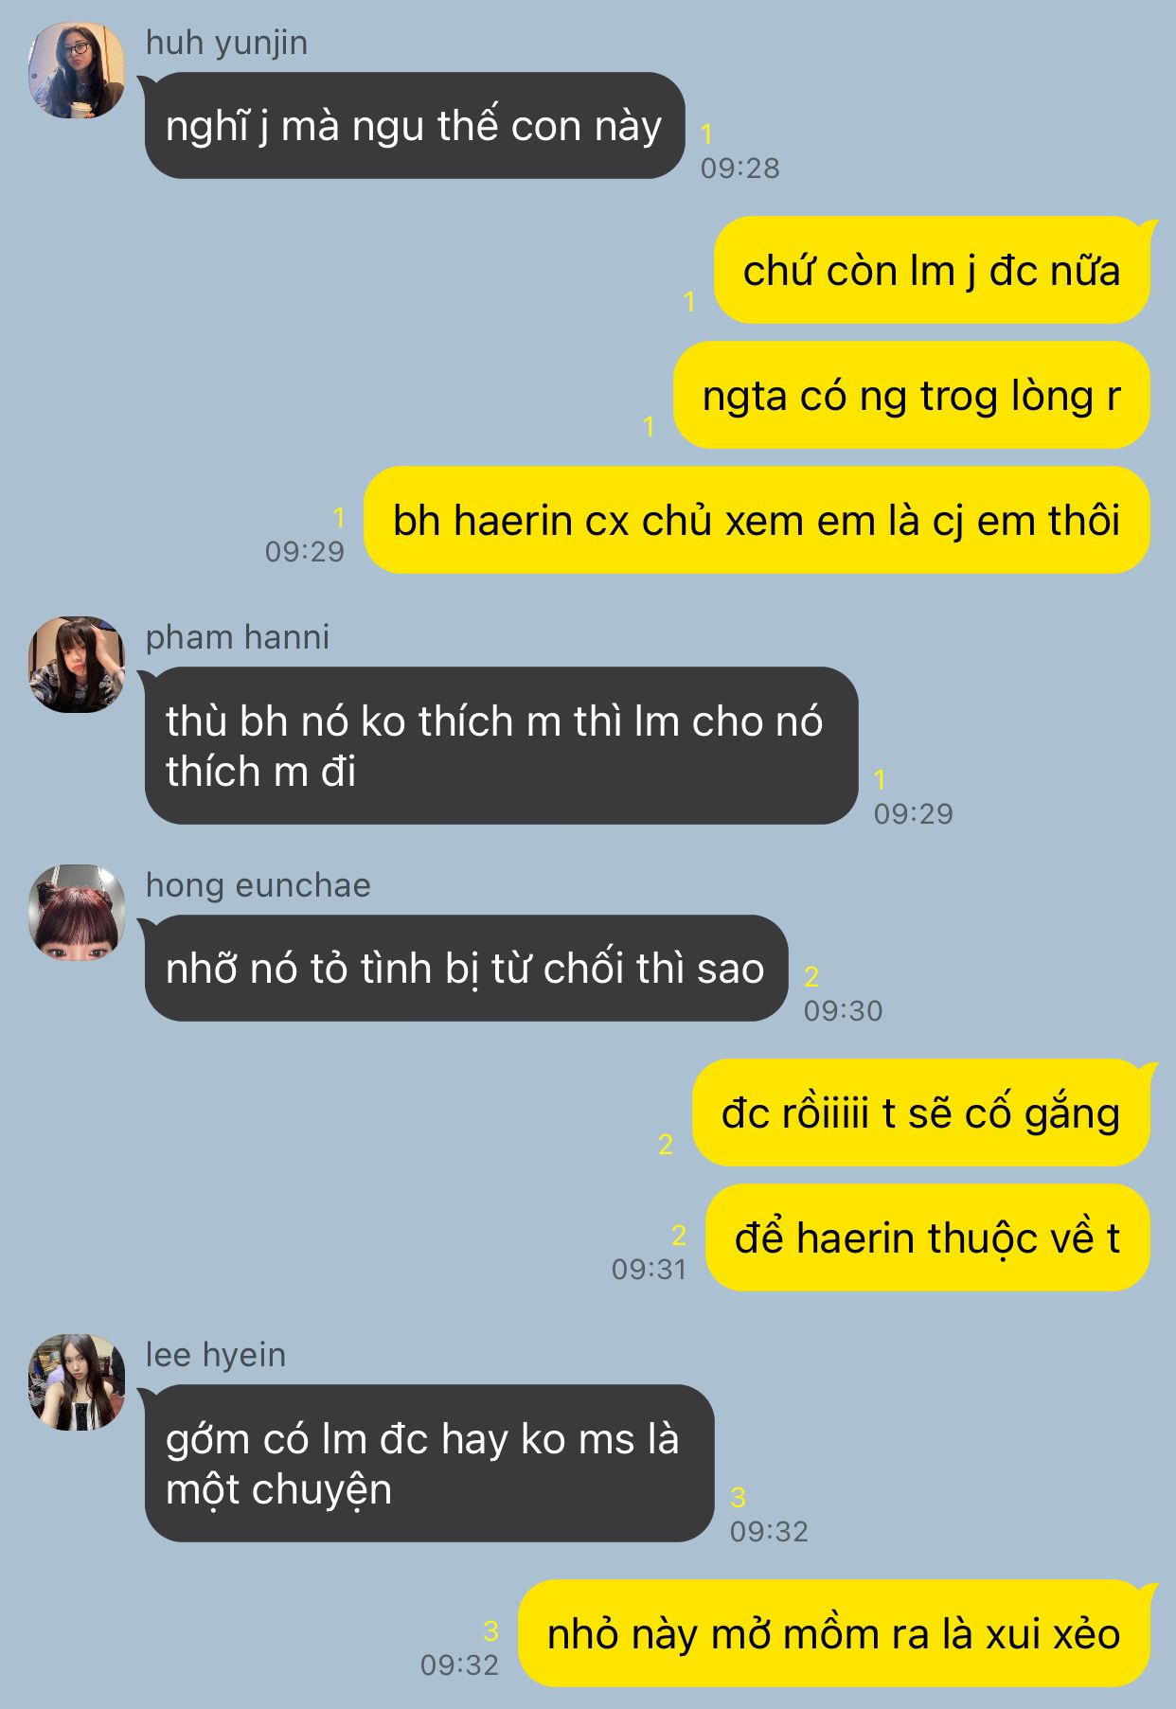
Task: Open huh yunjin's profile picture
Action: [77, 70]
